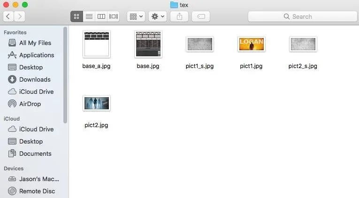The width and height of the screenshot is (359, 198).
Task: Select Desktop under Favorites
Action: pos(31,67)
